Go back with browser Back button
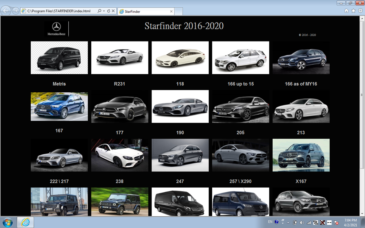Viewport: 365px width, 228px height. pyautogui.click(x=6, y=11)
